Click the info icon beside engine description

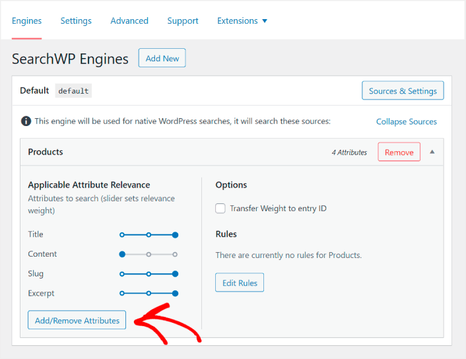[26, 121]
